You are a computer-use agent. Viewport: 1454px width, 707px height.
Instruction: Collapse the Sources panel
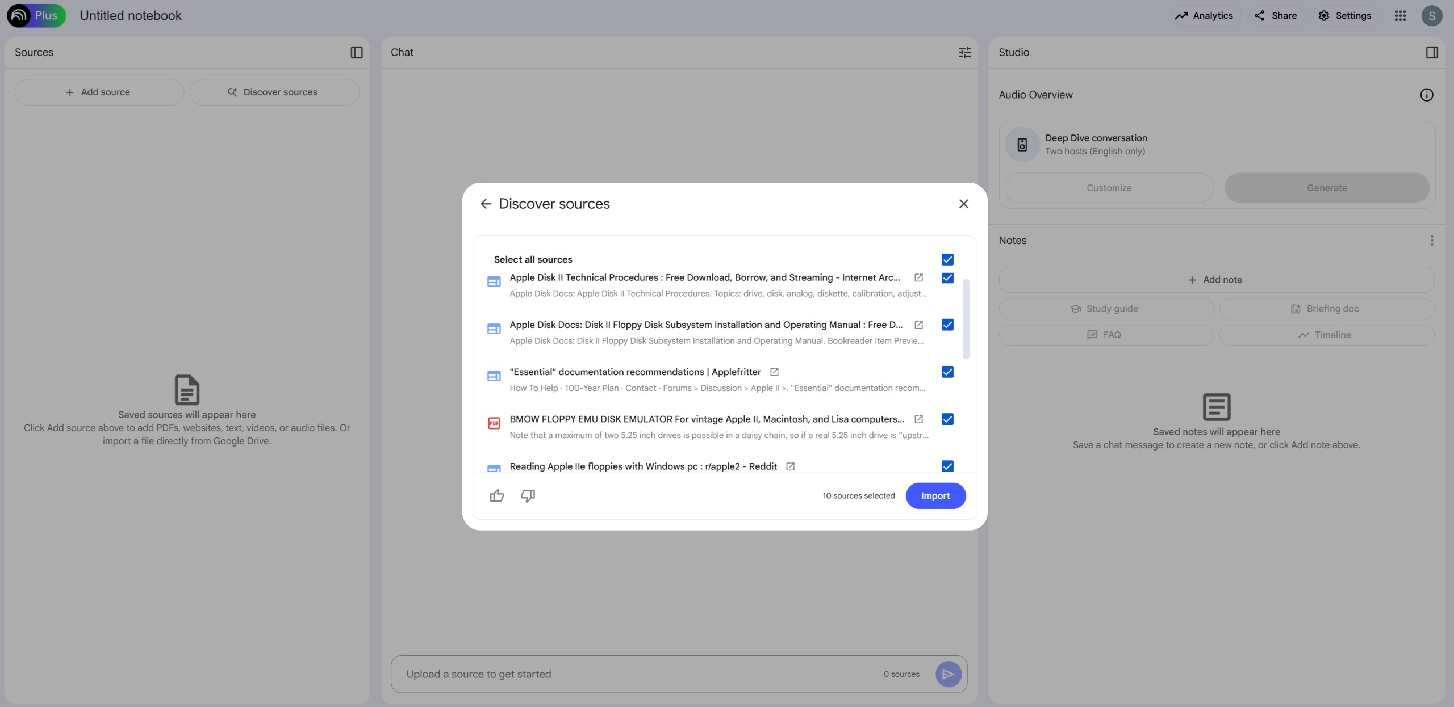[356, 52]
